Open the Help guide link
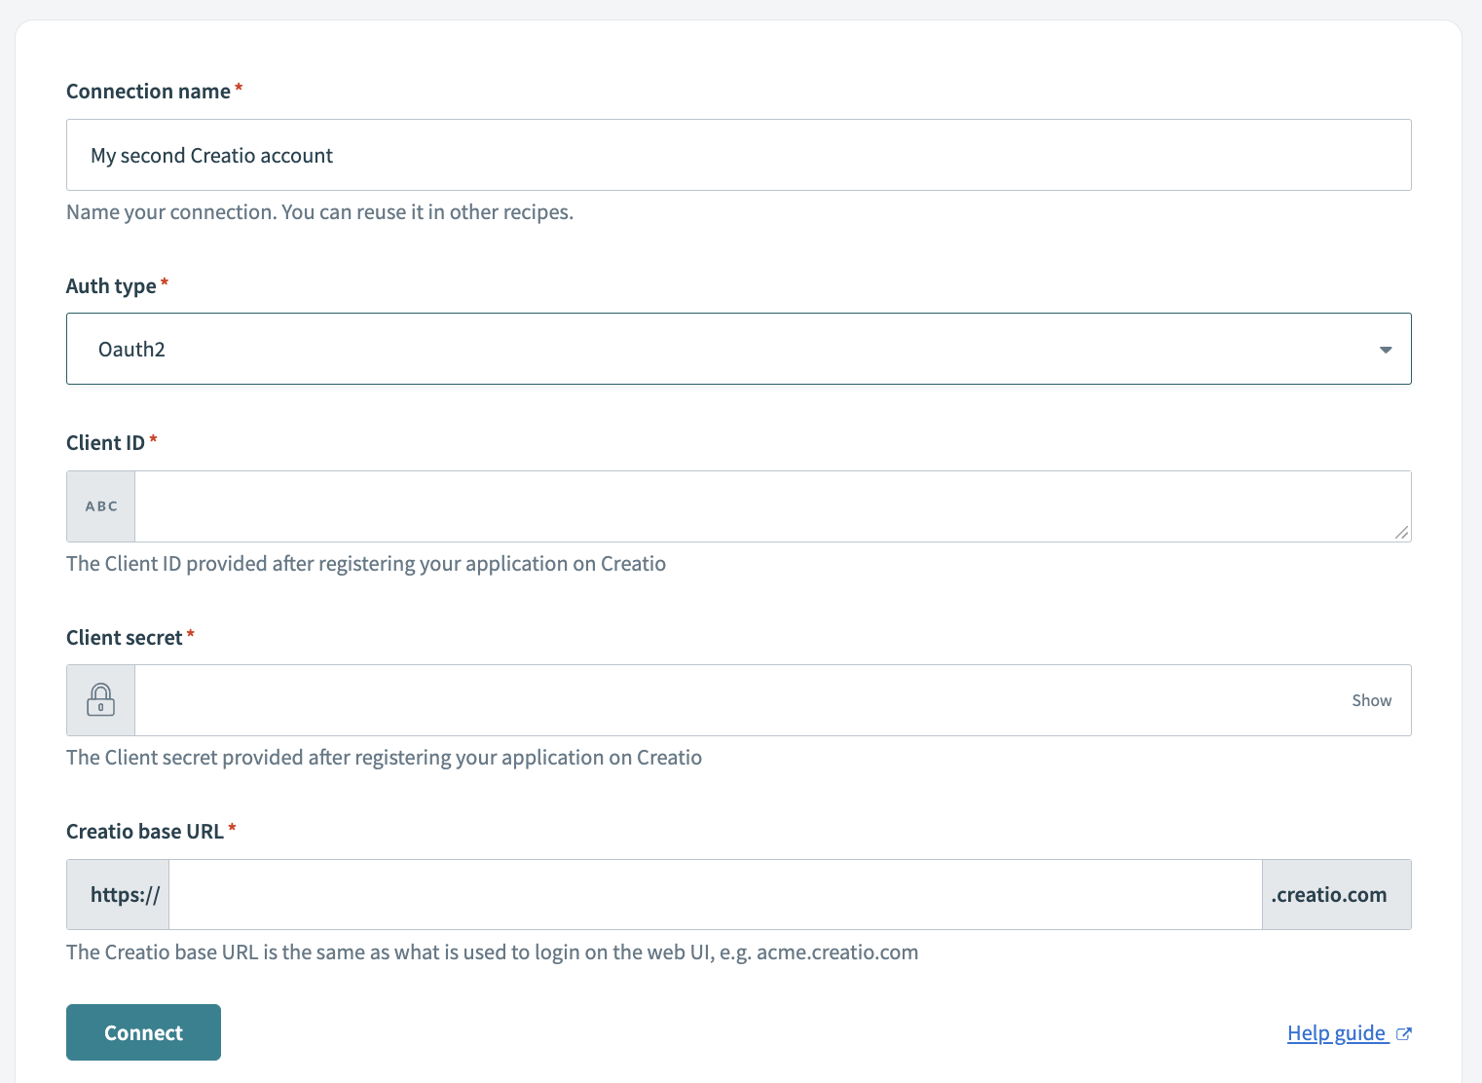Image resolution: width=1482 pixels, height=1083 pixels. click(1336, 1032)
